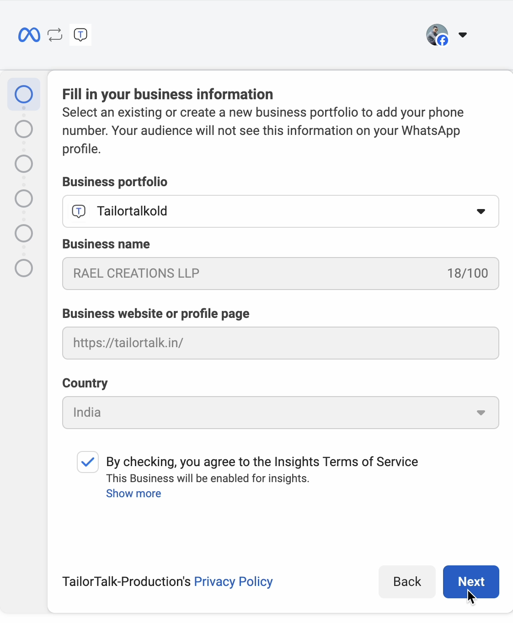This screenshot has width=513, height=623.
Task: Click the Show more link
Action: click(x=134, y=494)
